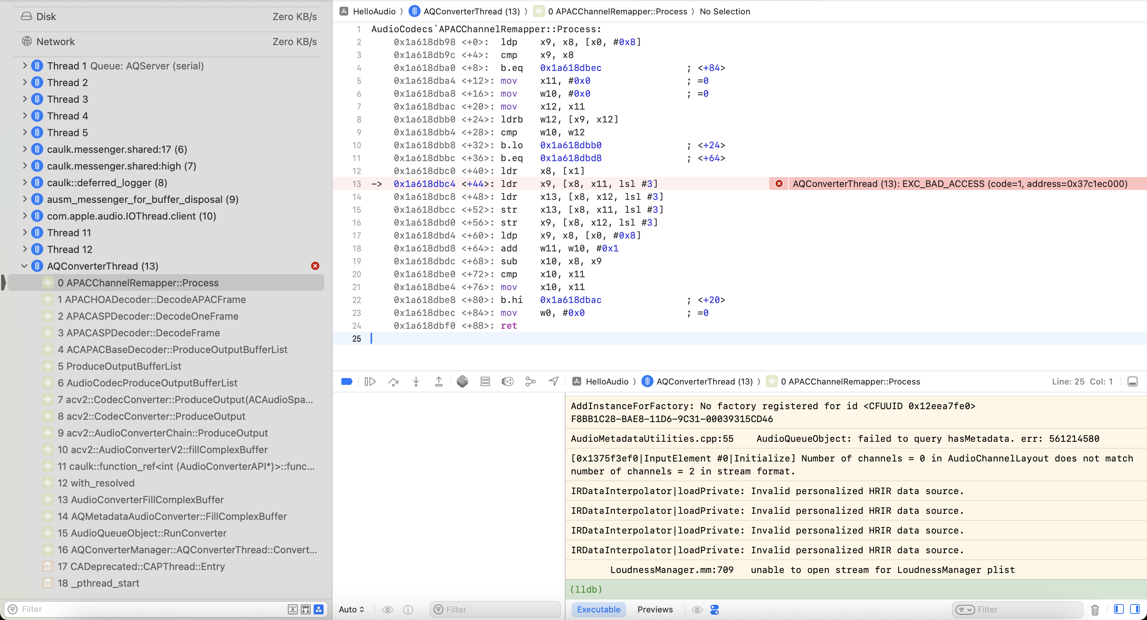Expand Thread 1 Queue: AQServer
This screenshot has width=1147, height=620.
pyautogui.click(x=25, y=66)
